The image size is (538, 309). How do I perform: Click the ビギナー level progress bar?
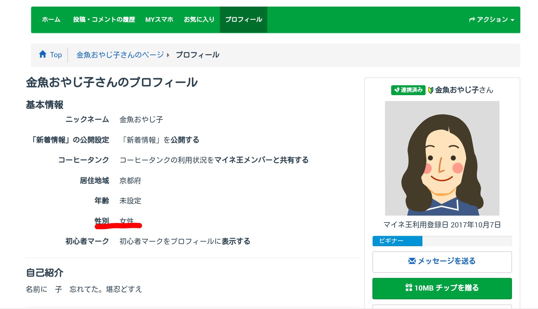tap(442, 241)
